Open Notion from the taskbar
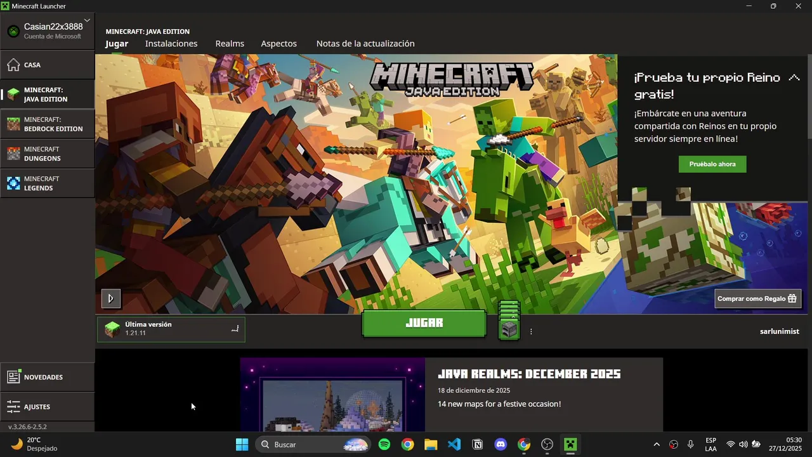812x457 pixels. [478, 444]
